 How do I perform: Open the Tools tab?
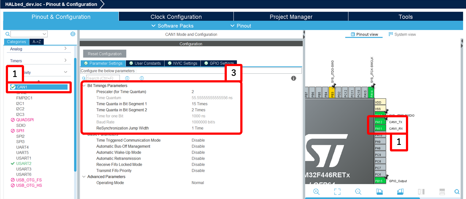406,17
